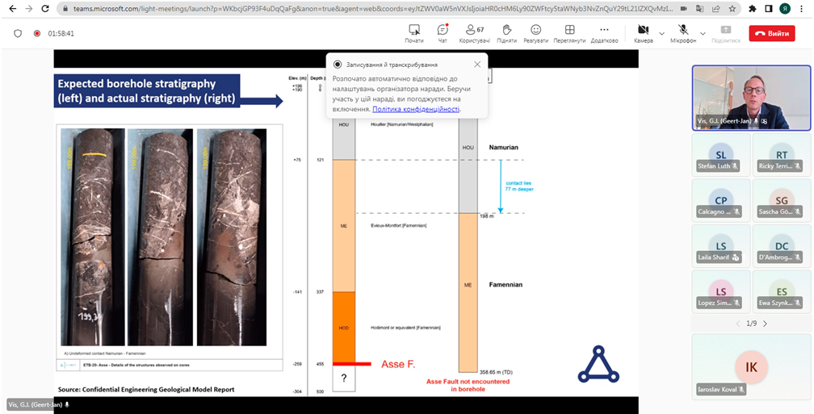Open the Почати (present) option
Screen dimensions: 814x414
point(413,33)
